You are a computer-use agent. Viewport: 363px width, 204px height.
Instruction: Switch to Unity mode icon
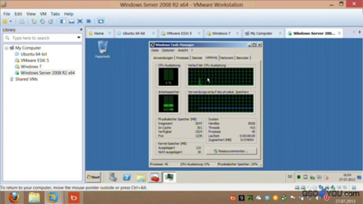(x=89, y=21)
